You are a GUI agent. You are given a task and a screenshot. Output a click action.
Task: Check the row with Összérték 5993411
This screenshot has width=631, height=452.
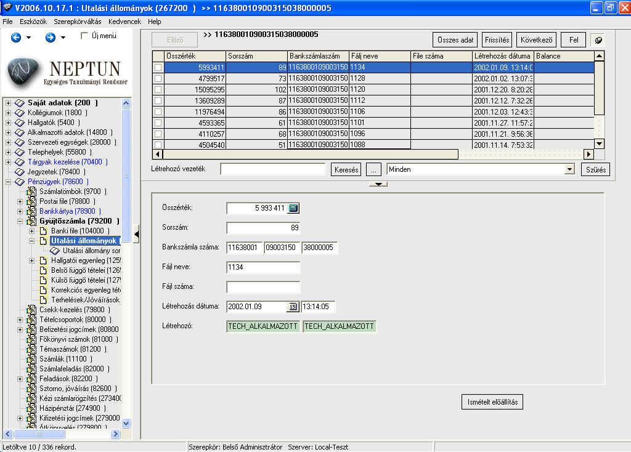pos(158,68)
